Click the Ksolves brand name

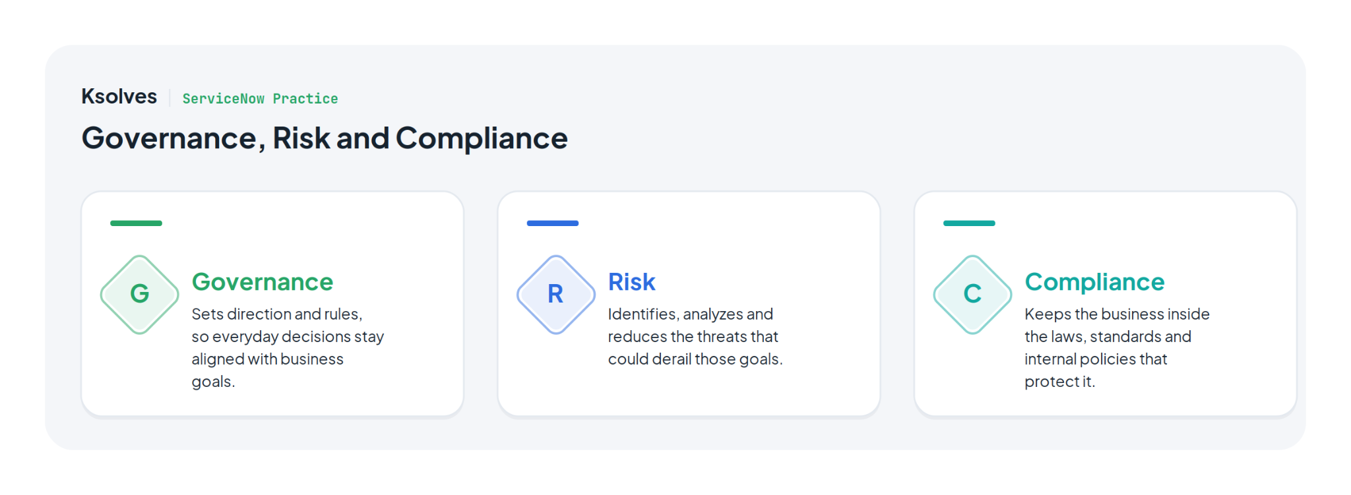(119, 96)
